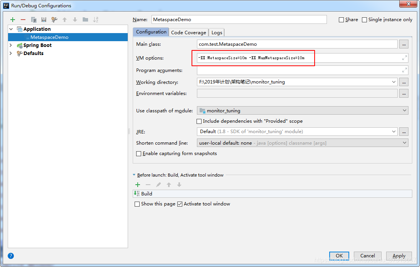420x267 pixels.
Task: Open the Use classpath of module dropdown
Action: click(x=302, y=111)
